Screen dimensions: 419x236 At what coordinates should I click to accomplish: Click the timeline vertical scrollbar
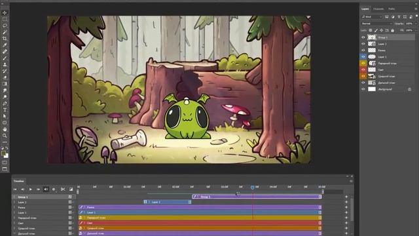click(352, 209)
